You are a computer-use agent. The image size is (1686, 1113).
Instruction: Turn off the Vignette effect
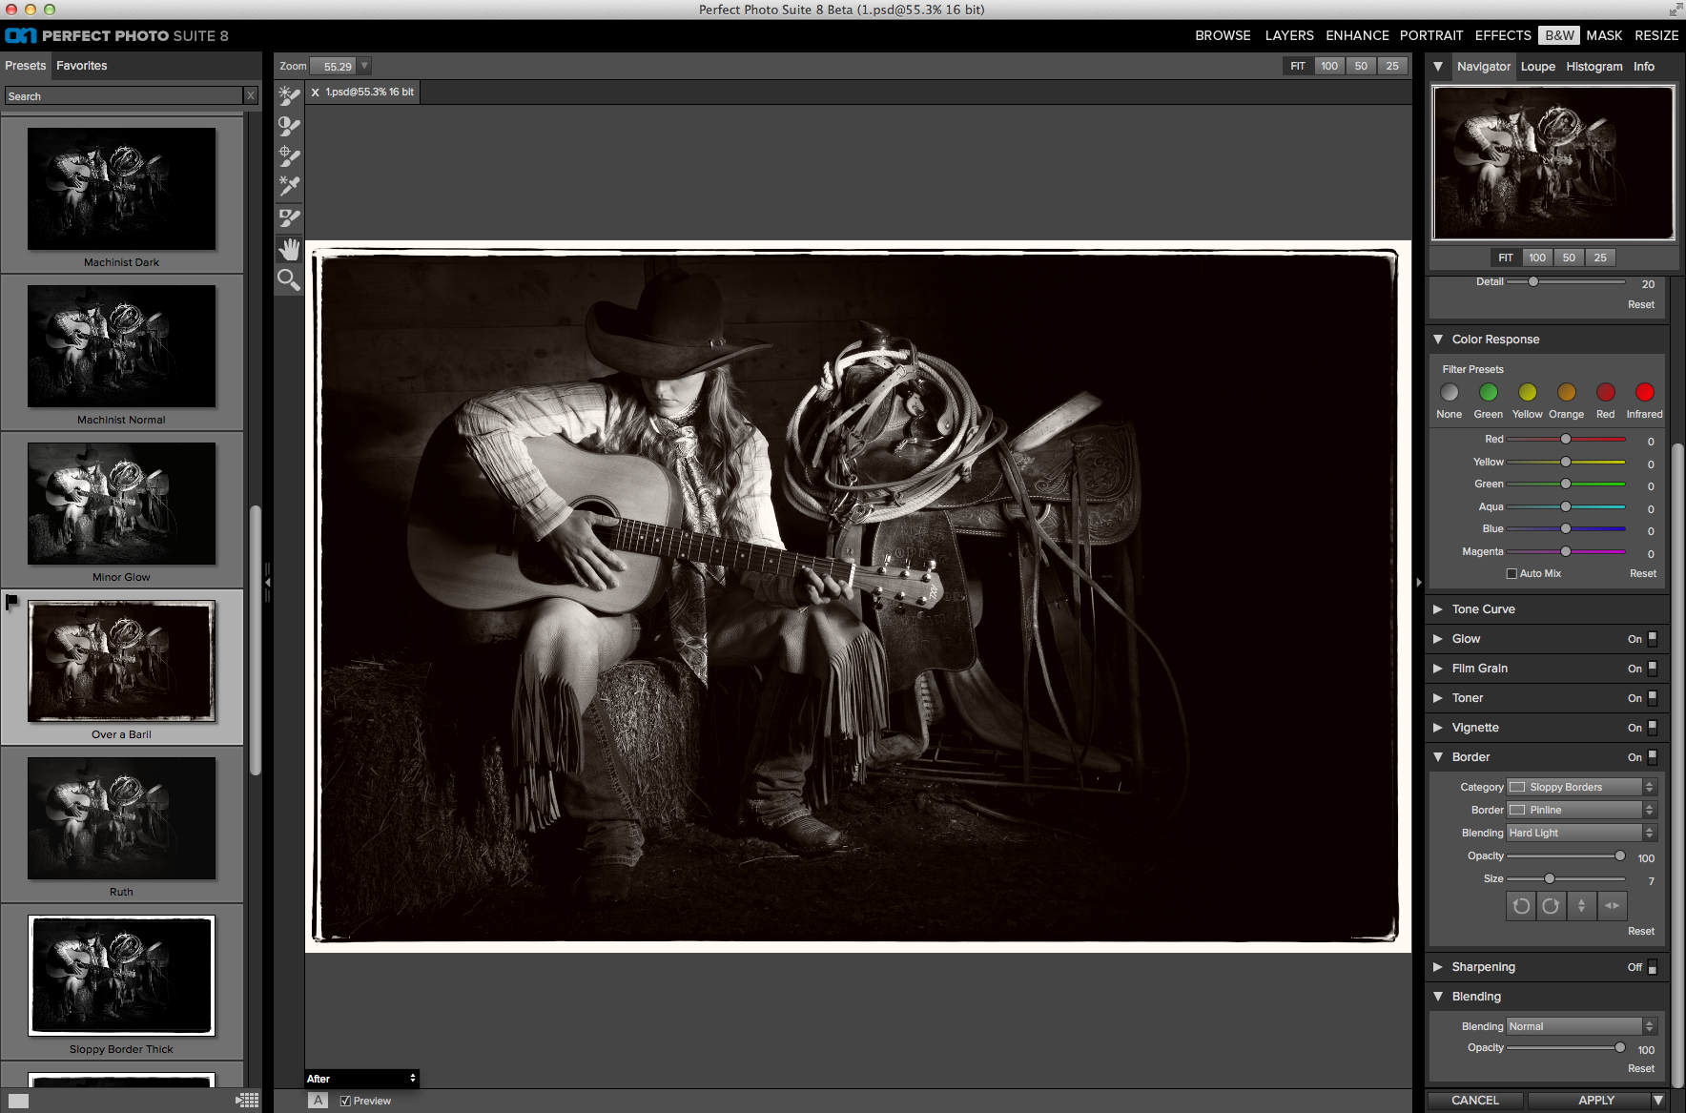(x=1653, y=728)
